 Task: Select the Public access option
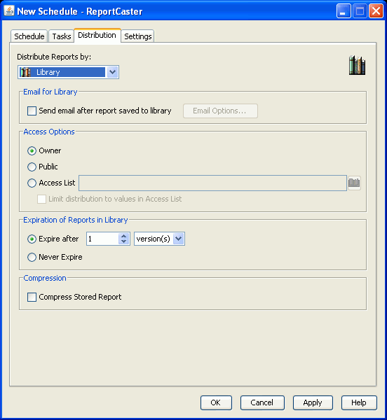(32, 167)
